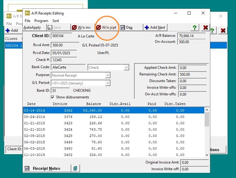Select invoice 3428 row
The image size is (236, 178).
coord(114,136)
